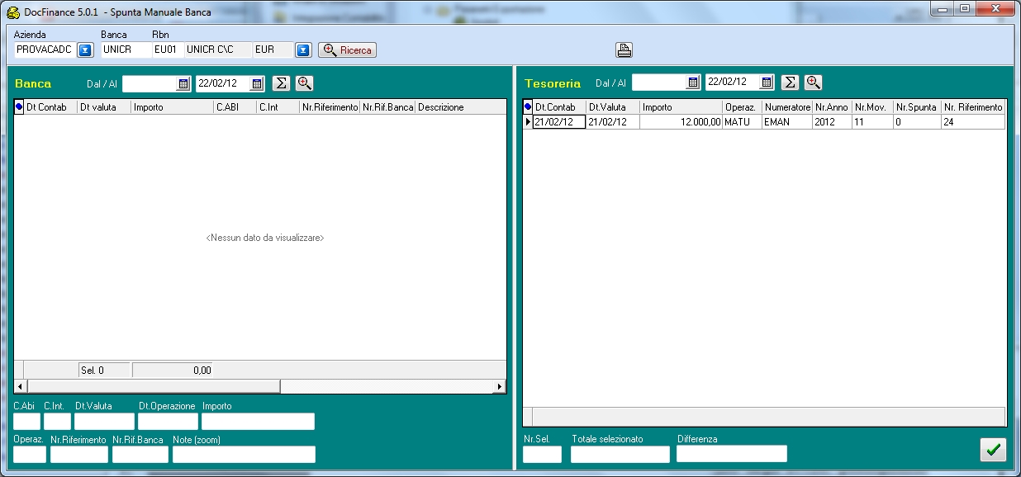Select the Tesoreria row arrow indicator
This screenshot has width=1021, height=477.
(x=528, y=121)
